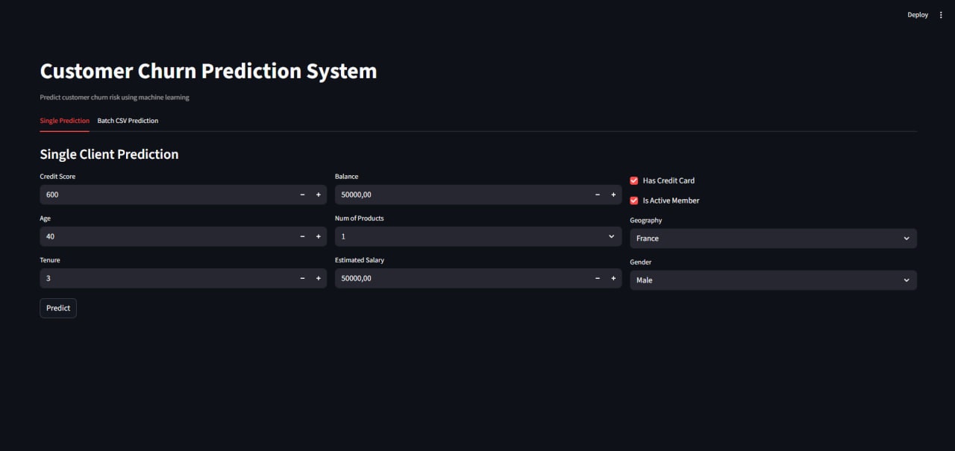This screenshot has width=955, height=451.
Task: Uncheck the Has Credit Card checkbox
Action: [x=634, y=180]
